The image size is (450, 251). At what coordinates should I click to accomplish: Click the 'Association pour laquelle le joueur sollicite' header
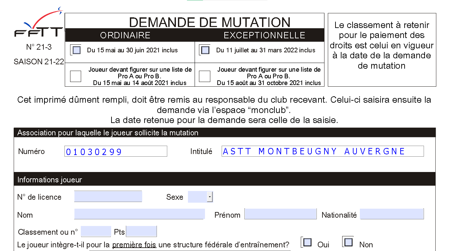click(225, 133)
